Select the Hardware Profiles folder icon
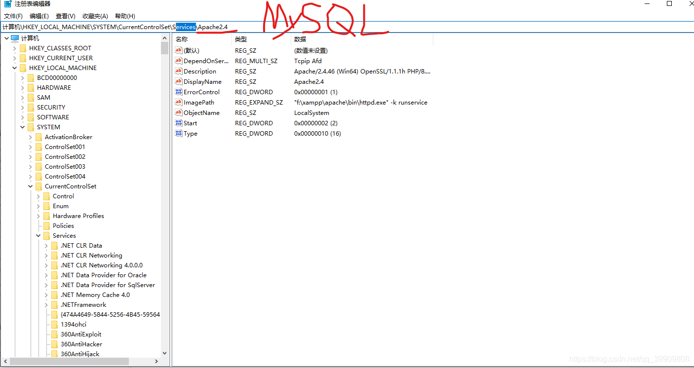 click(46, 216)
